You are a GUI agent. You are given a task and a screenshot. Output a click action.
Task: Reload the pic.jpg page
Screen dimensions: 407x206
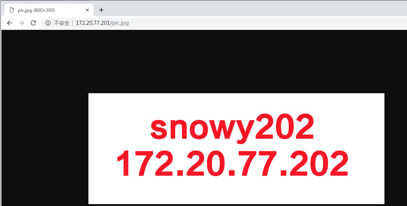point(33,23)
